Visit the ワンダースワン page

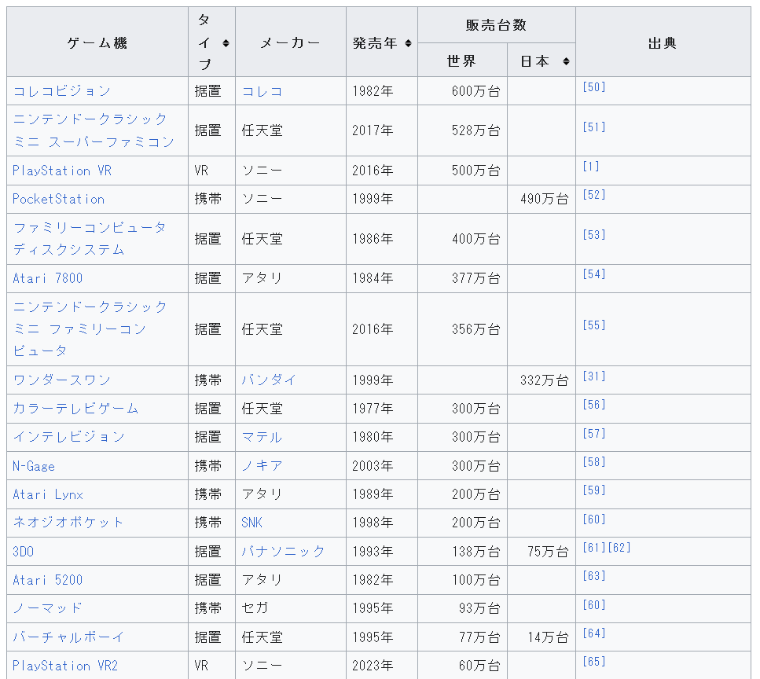62,380
